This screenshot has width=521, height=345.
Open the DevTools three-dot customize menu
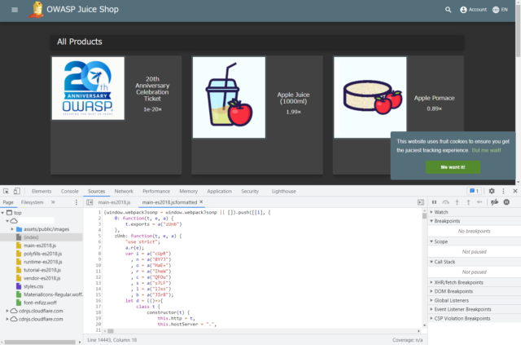coord(503,191)
